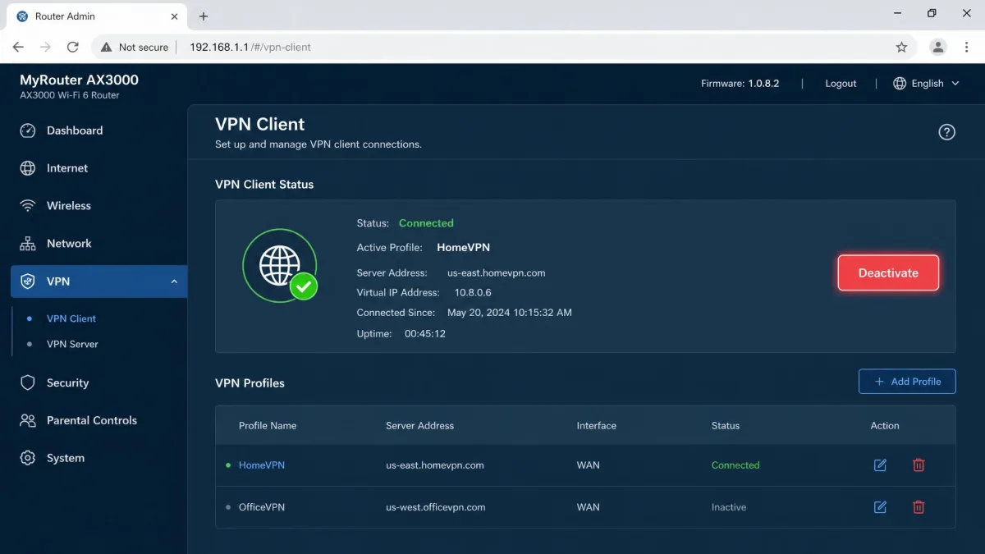The height and width of the screenshot is (554, 985).
Task: Click the HomeVPN profile name link
Action: click(x=262, y=465)
